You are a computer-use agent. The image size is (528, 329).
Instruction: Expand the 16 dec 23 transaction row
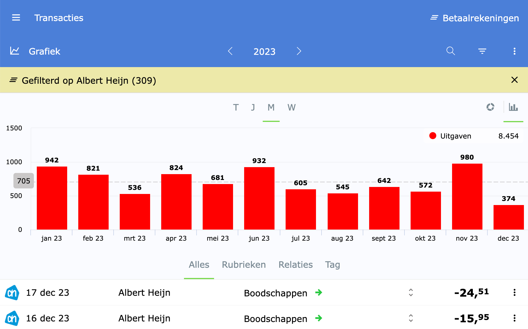[x=411, y=318]
